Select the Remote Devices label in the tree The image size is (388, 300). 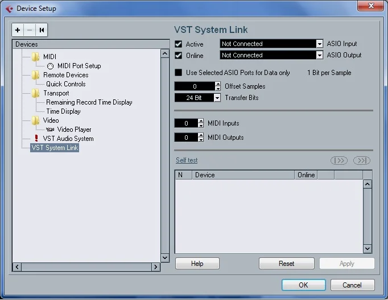[66, 75]
